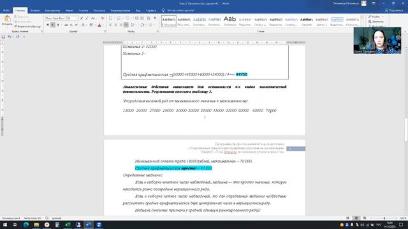The height and width of the screenshot is (229, 408).
Task: Apply red font color
Action: (99, 25)
